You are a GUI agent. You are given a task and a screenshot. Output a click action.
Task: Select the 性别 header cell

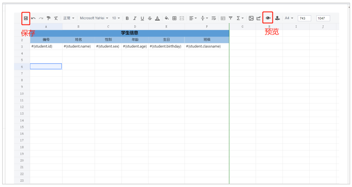tap(108, 40)
